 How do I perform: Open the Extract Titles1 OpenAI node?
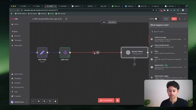[134, 52]
